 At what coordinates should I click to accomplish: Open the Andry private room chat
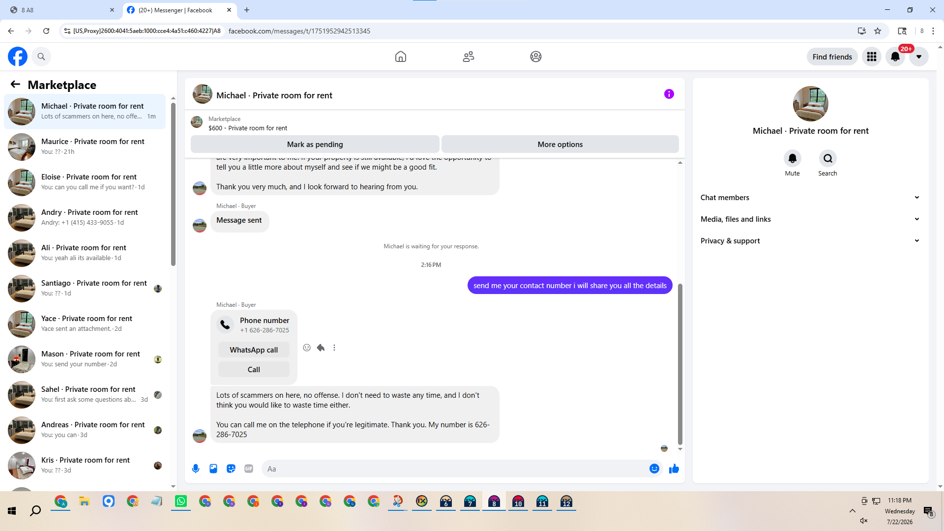pos(85,217)
